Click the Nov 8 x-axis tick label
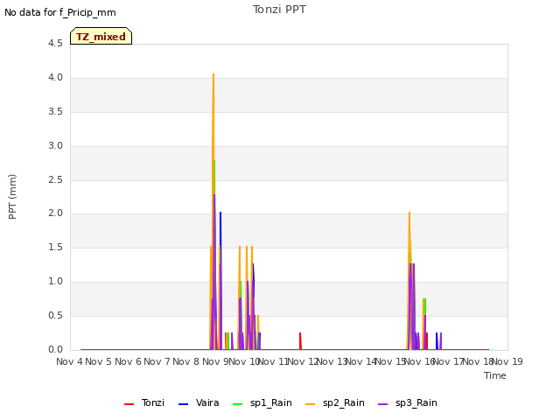The image size is (560, 420). [x=185, y=361]
